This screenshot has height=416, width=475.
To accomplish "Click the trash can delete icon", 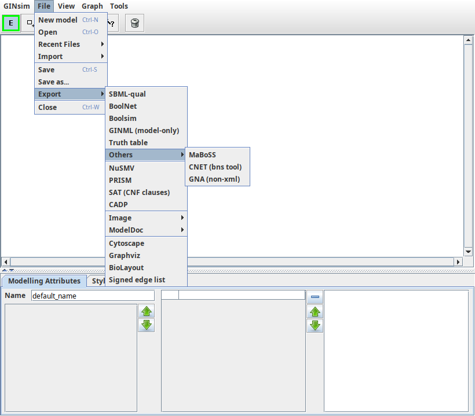I will point(134,23).
